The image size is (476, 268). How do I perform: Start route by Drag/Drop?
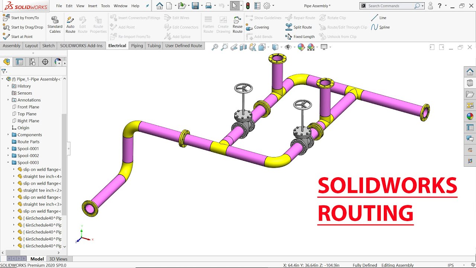point(23,27)
